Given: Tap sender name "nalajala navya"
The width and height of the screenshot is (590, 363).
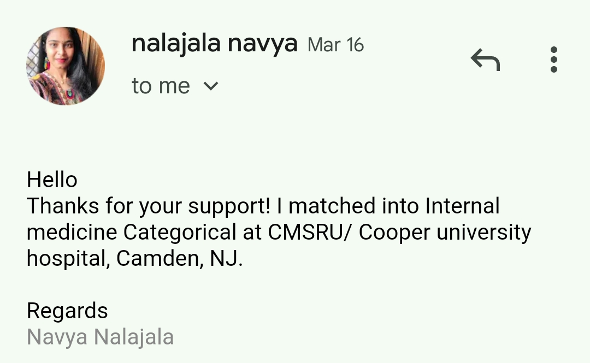Looking at the screenshot, I should tap(214, 44).
